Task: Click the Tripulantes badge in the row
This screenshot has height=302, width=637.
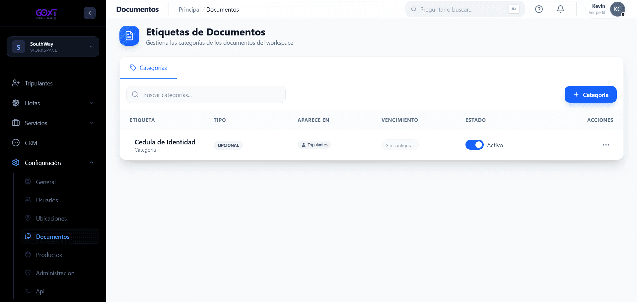Action: (x=314, y=145)
